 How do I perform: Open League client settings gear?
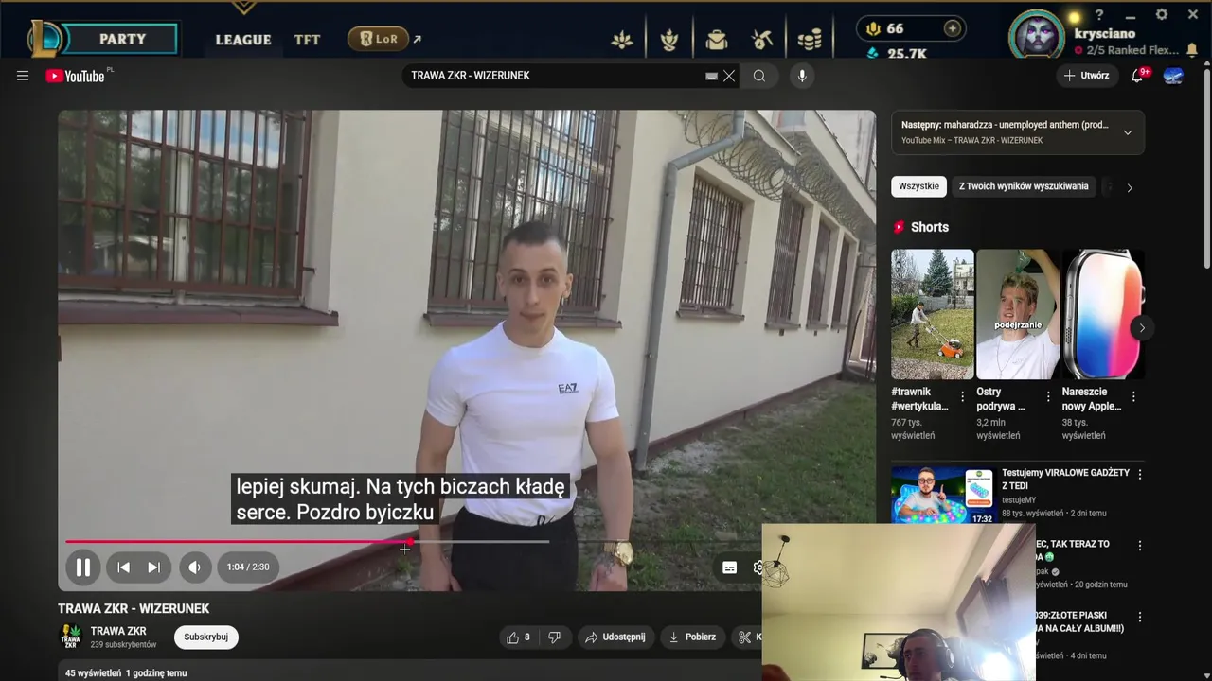[x=1162, y=15]
